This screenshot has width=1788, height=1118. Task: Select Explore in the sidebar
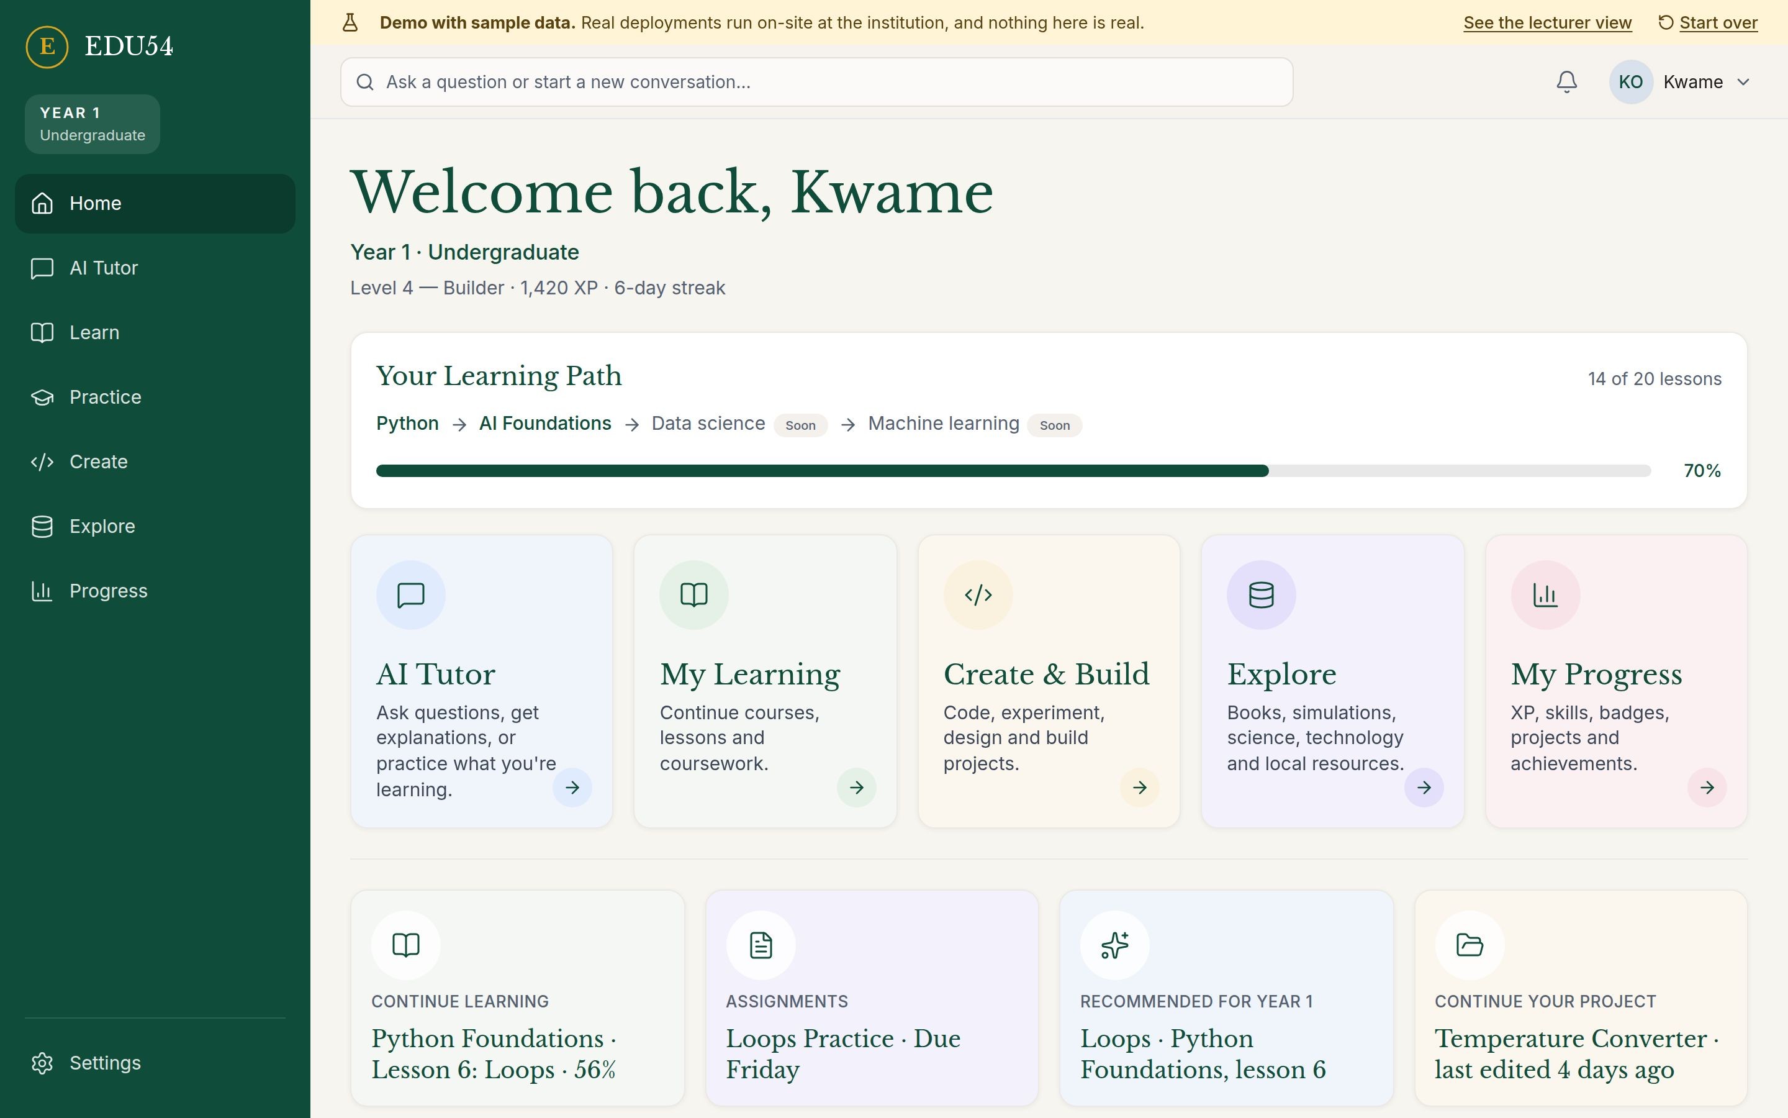[155, 527]
